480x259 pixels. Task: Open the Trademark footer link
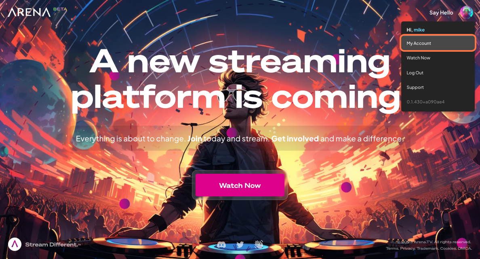pos(427,248)
